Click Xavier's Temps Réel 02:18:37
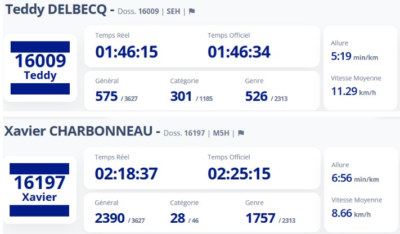The height and width of the screenshot is (234, 400). pos(127,173)
